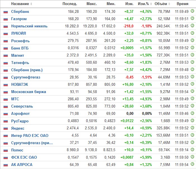Viewport: 196px width, 169px height.
Task: Select Аэрофлот change value 0,00%
Action: coord(147,114)
